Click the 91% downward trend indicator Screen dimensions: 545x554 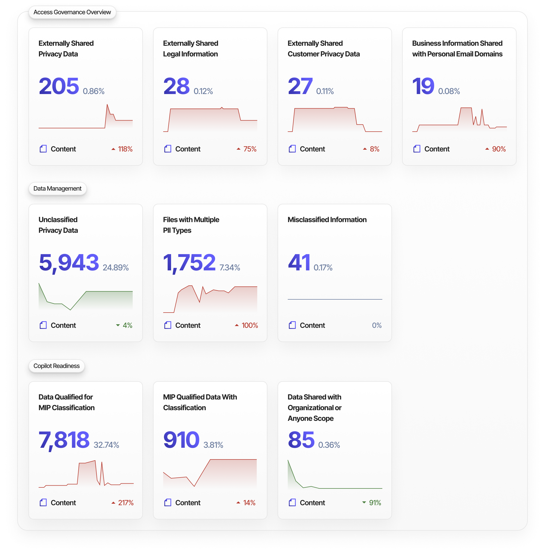[x=372, y=503]
